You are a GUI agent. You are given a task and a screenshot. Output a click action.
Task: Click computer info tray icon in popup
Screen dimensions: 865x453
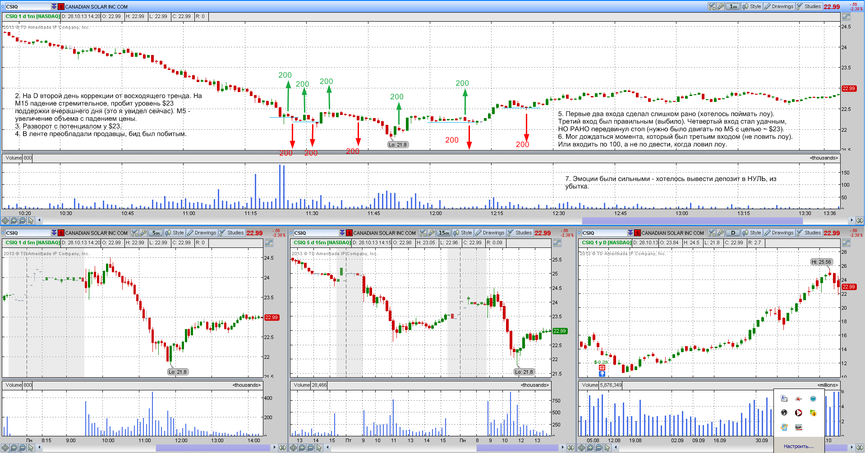point(784,398)
